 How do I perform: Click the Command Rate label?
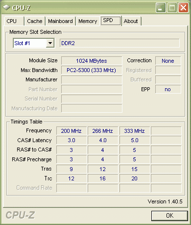point(34,188)
